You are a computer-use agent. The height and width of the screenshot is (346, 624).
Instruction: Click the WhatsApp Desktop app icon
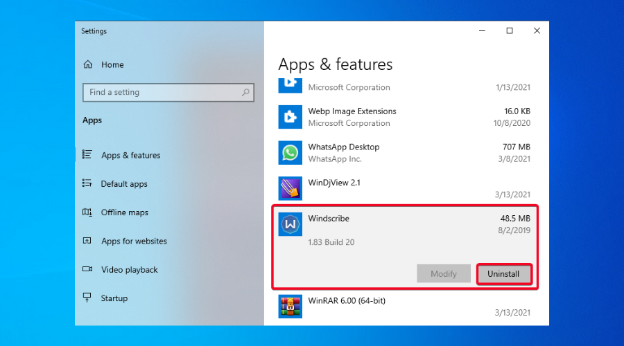(290, 152)
